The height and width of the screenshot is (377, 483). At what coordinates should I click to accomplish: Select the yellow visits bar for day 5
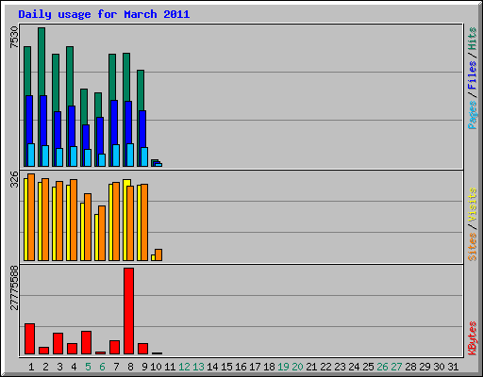click(82, 232)
